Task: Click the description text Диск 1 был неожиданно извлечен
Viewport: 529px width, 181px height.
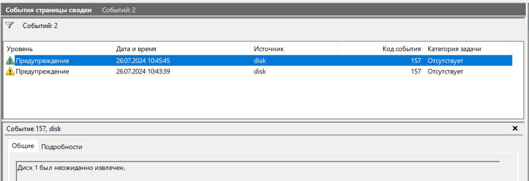Action: pos(71,168)
